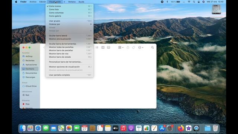
Task: Select AirDrop in Finder sidebar
Action: pyautogui.click(x=30, y=56)
